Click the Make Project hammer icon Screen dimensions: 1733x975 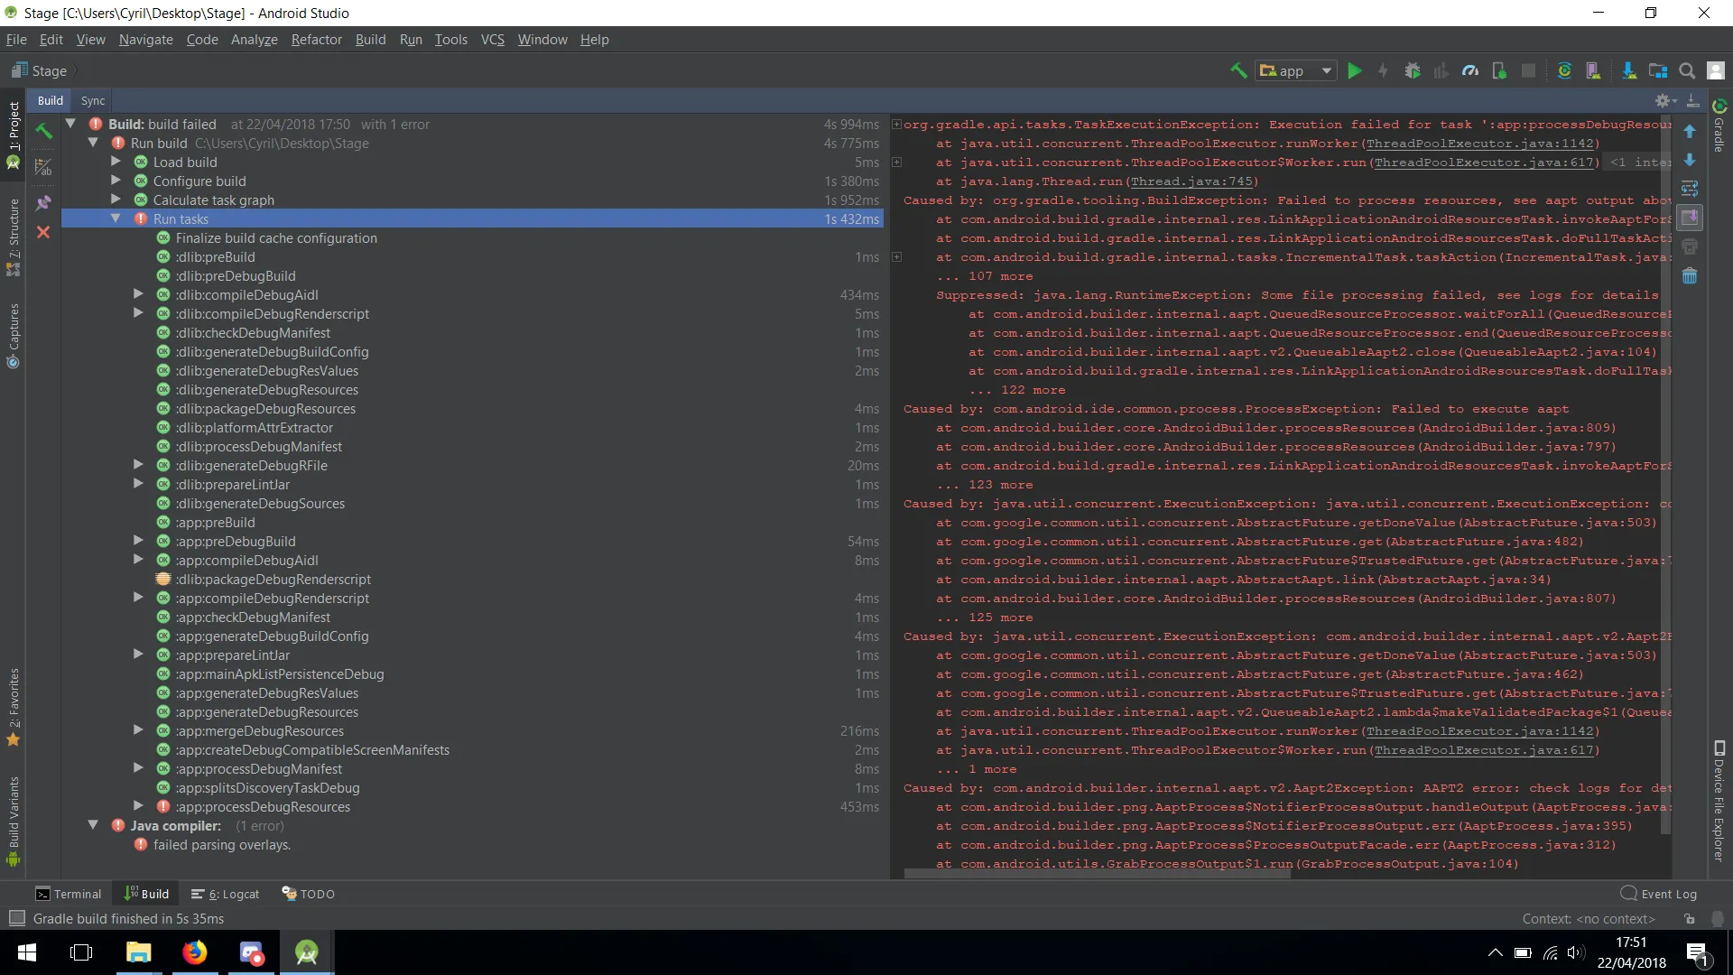(1238, 70)
